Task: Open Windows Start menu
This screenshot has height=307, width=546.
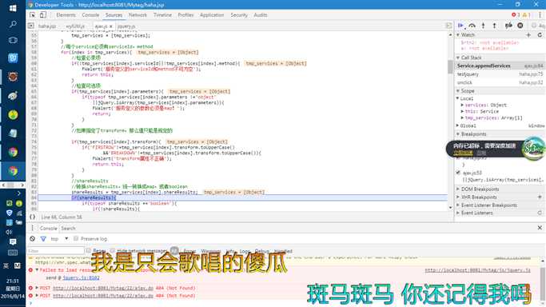Action: point(13,8)
